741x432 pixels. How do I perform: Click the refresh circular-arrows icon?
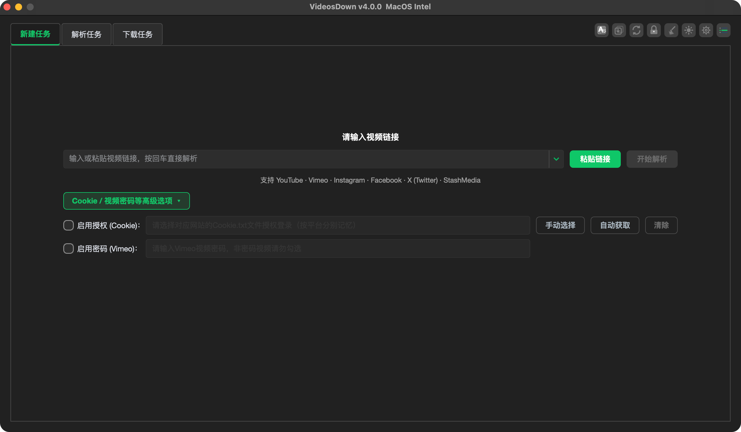[636, 30]
